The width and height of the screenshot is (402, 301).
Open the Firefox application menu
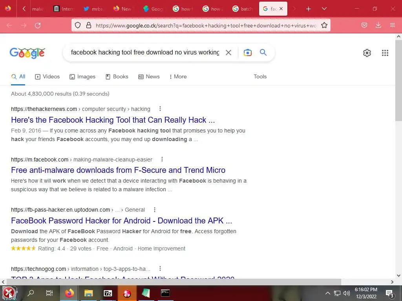392,25
